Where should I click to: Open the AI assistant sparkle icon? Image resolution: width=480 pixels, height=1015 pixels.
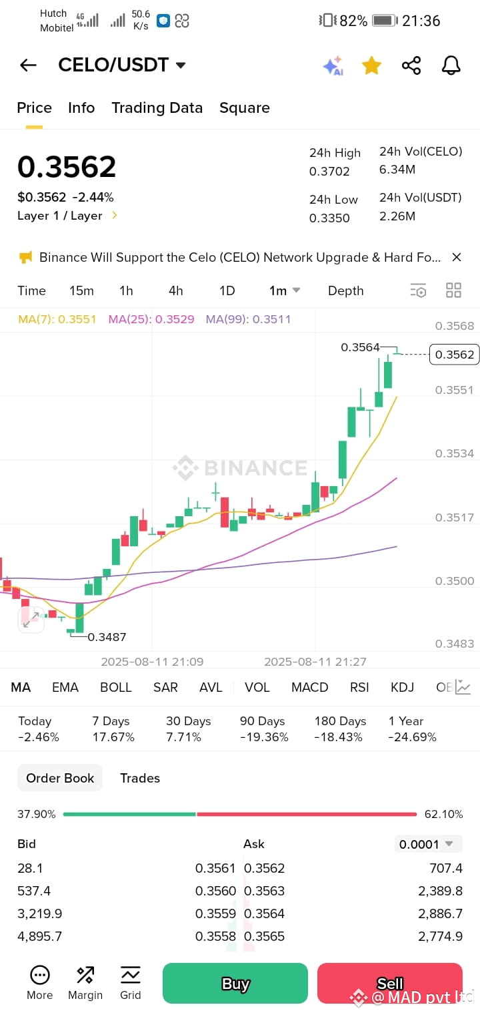click(x=333, y=65)
